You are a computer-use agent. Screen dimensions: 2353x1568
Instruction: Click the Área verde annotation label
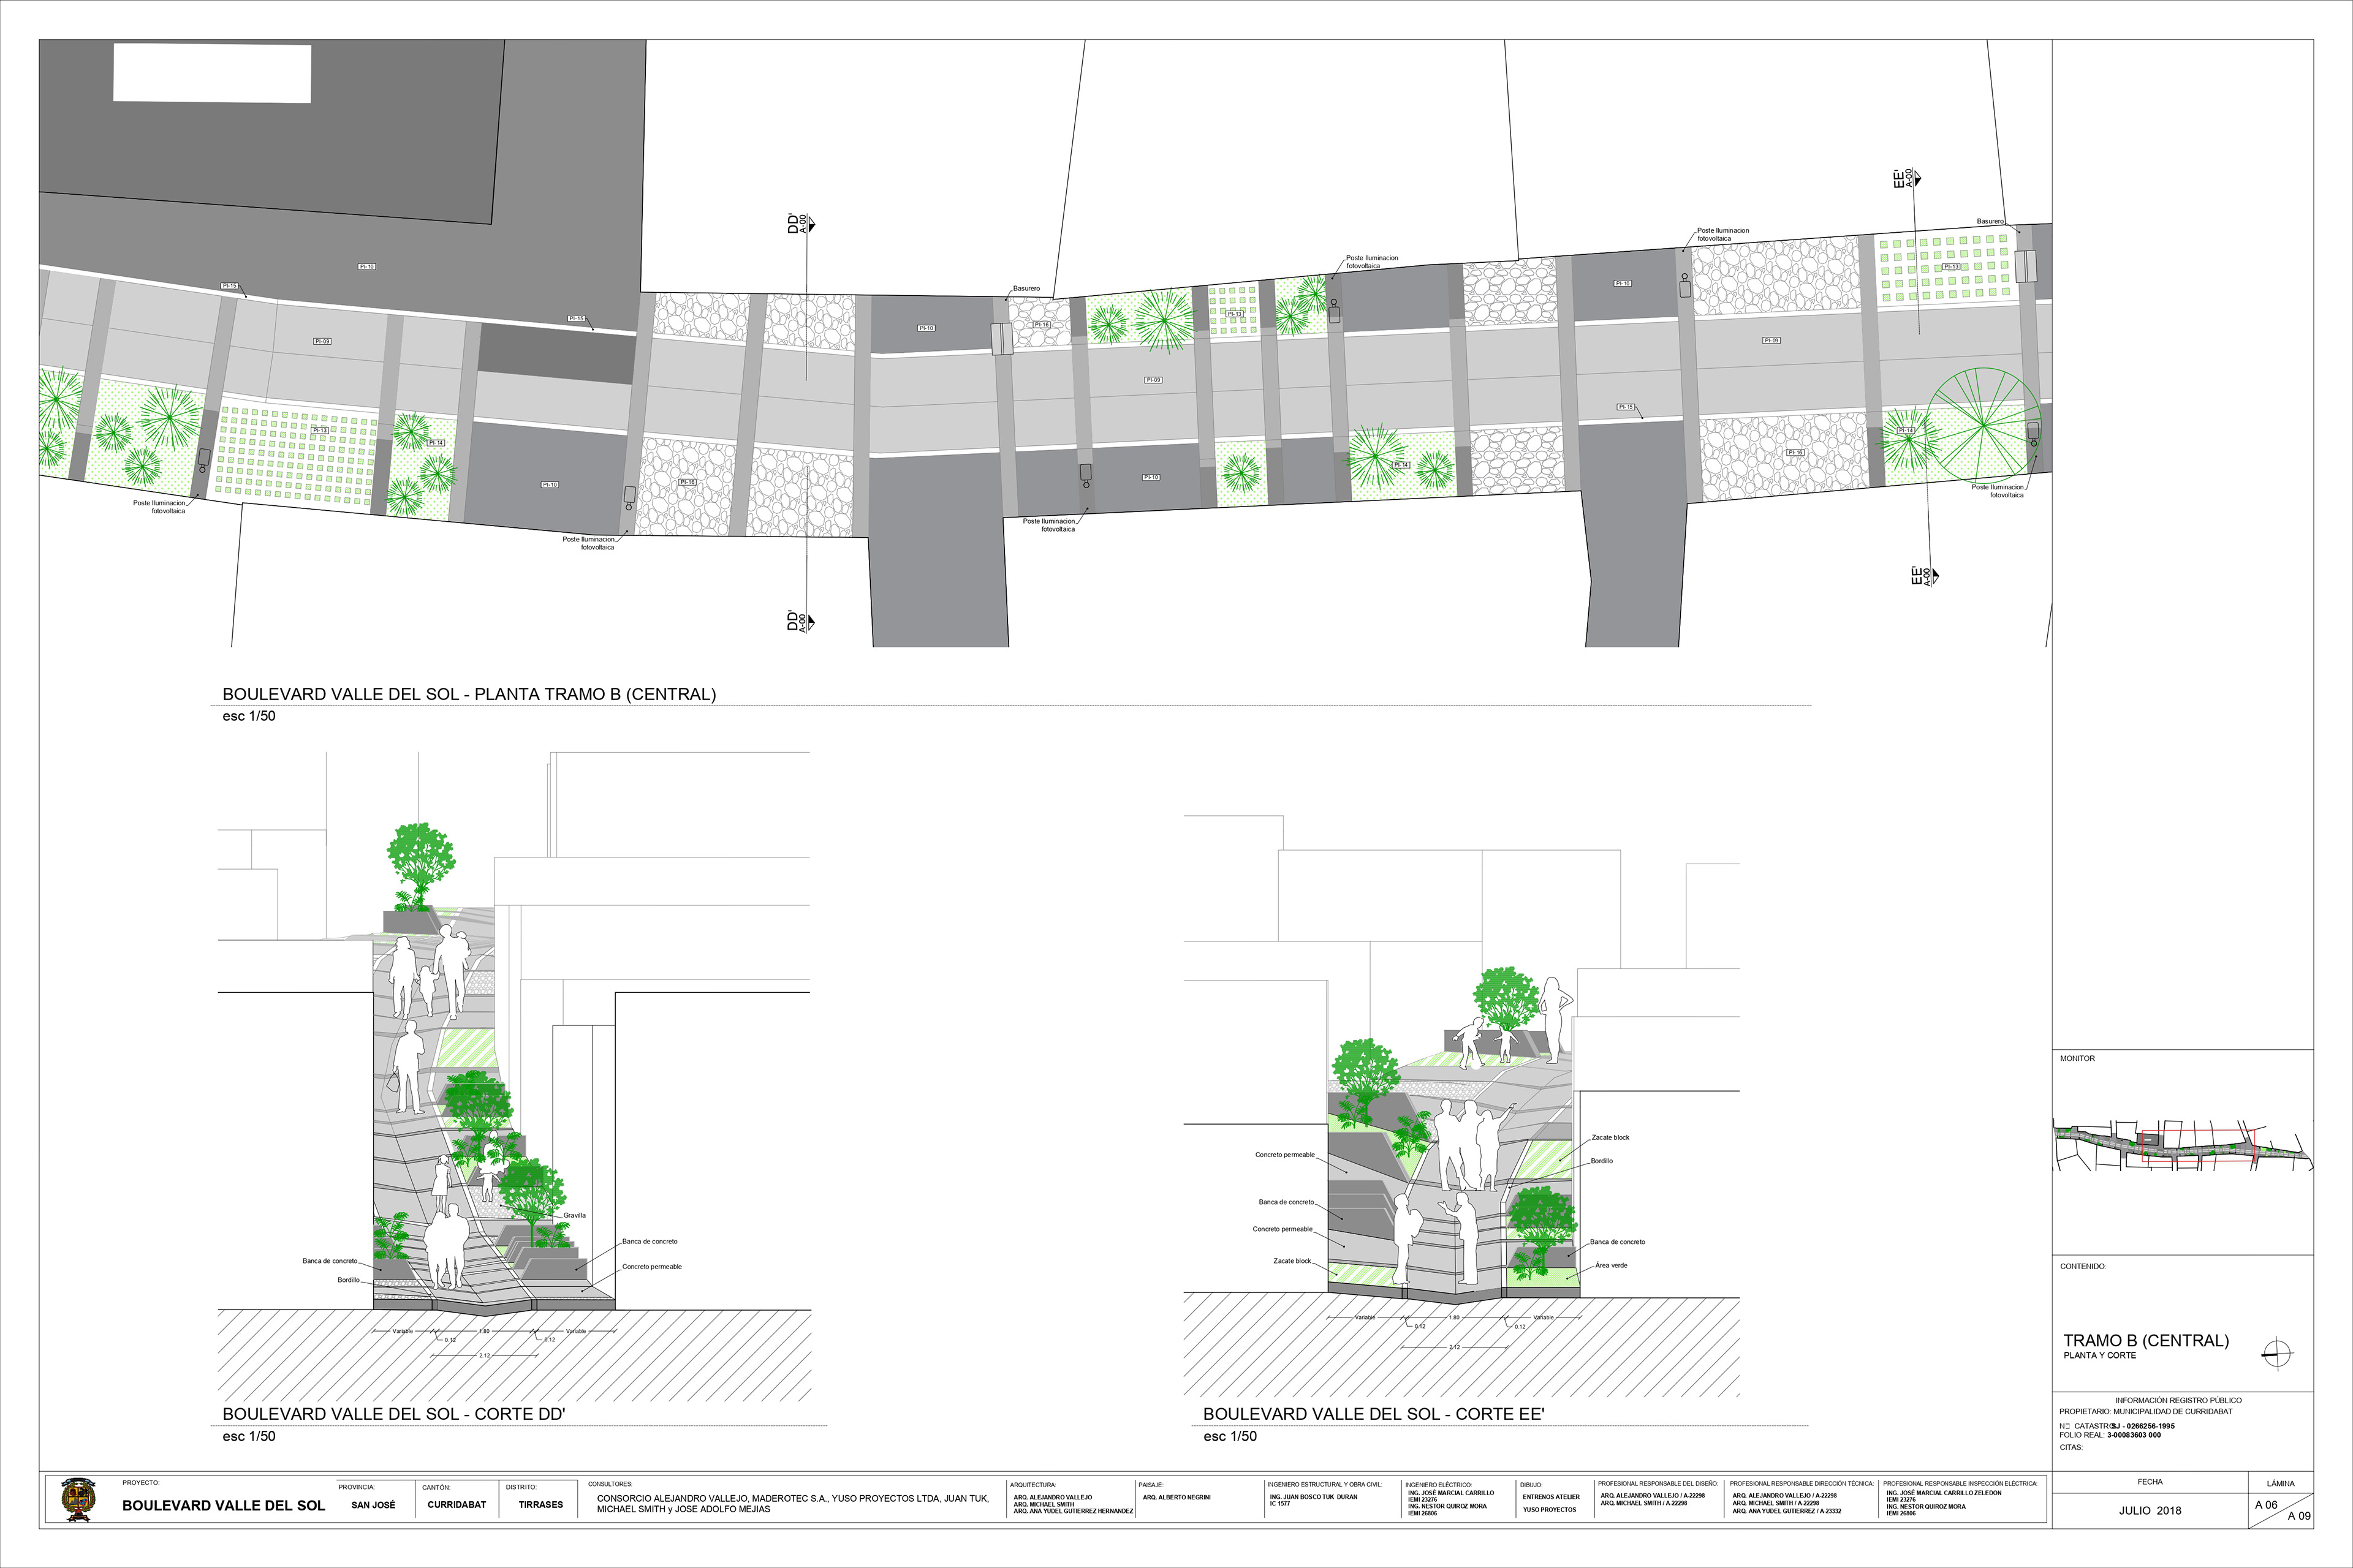(x=1611, y=1265)
